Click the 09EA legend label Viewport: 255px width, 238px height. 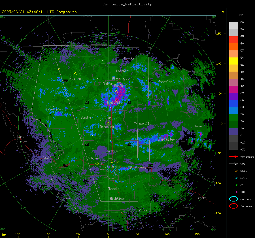click(x=244, y=164)
